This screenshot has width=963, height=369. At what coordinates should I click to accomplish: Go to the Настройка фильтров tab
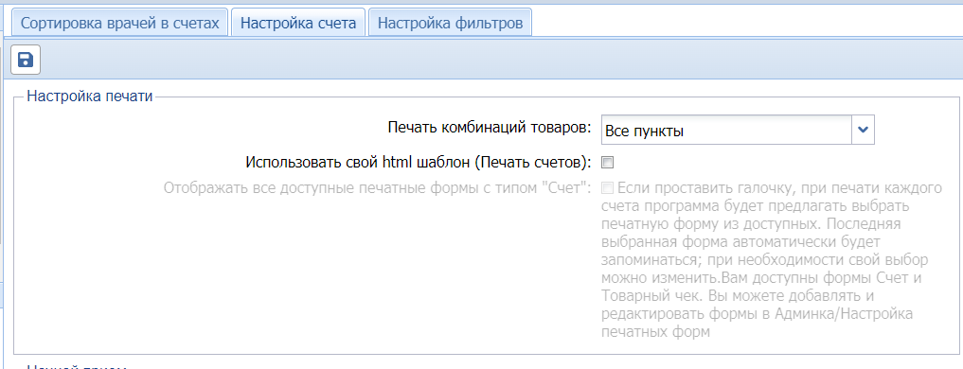[450, 24]
